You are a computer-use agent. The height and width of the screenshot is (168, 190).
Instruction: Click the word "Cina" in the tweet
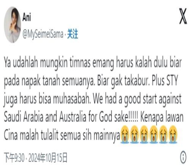(11, 135)
